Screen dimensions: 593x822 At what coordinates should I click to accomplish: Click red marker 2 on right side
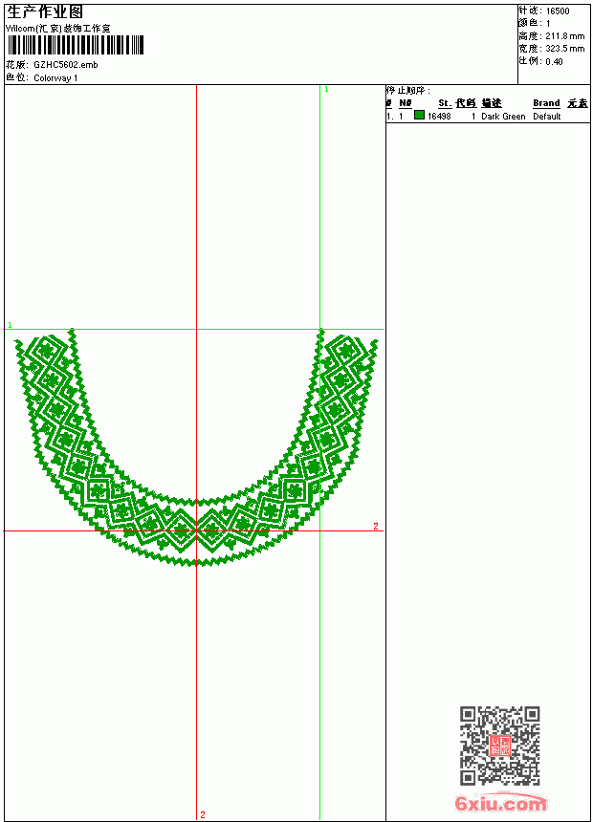376,526
